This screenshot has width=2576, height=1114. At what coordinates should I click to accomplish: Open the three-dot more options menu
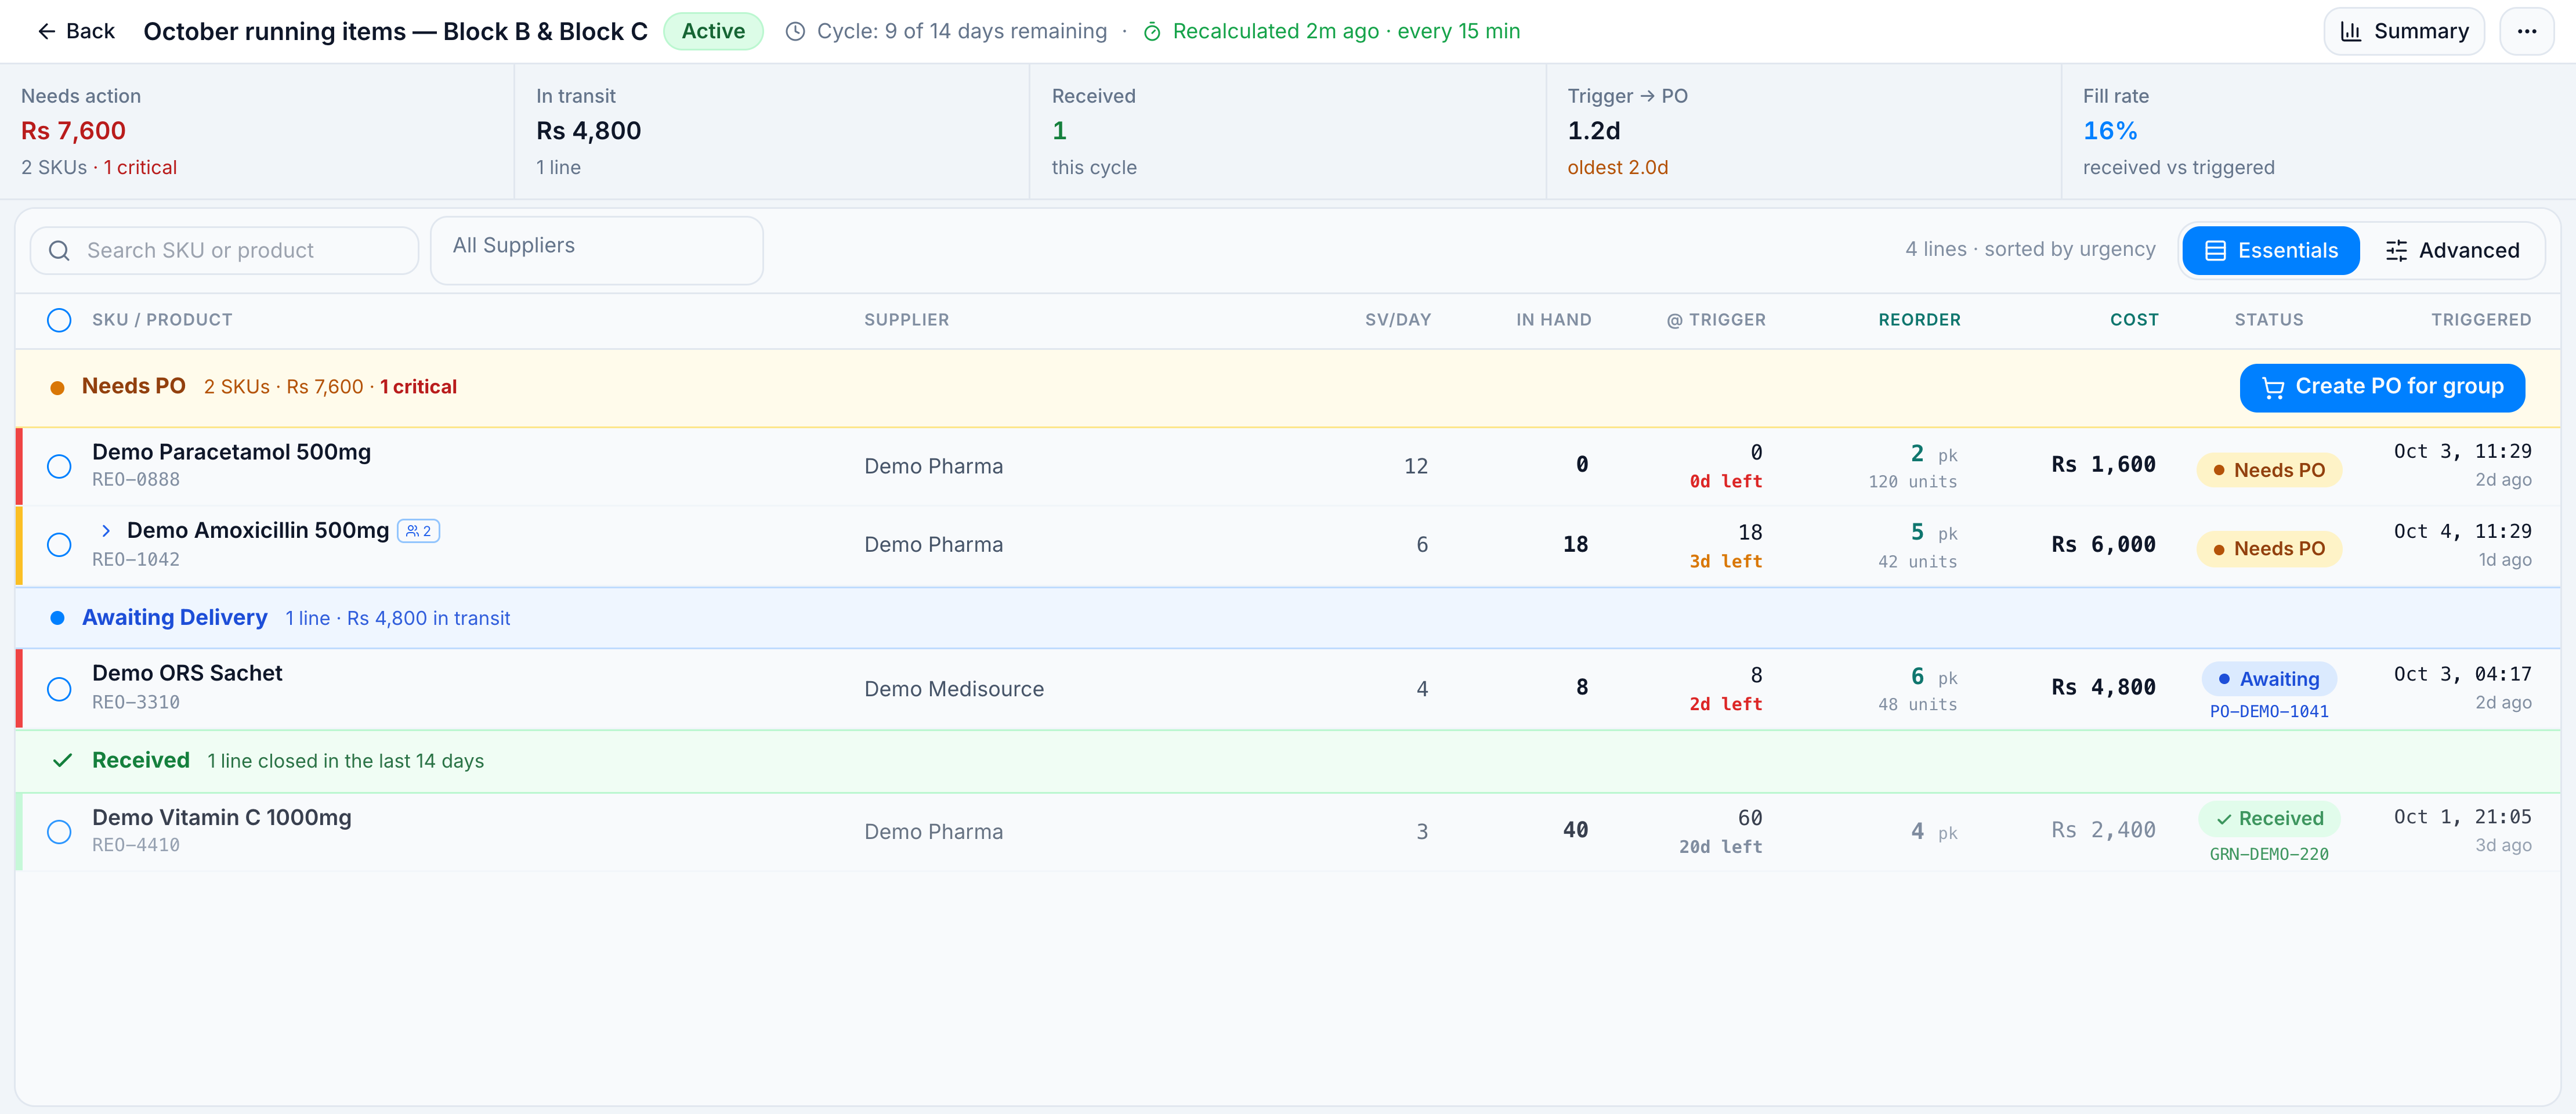[2526, 31]
